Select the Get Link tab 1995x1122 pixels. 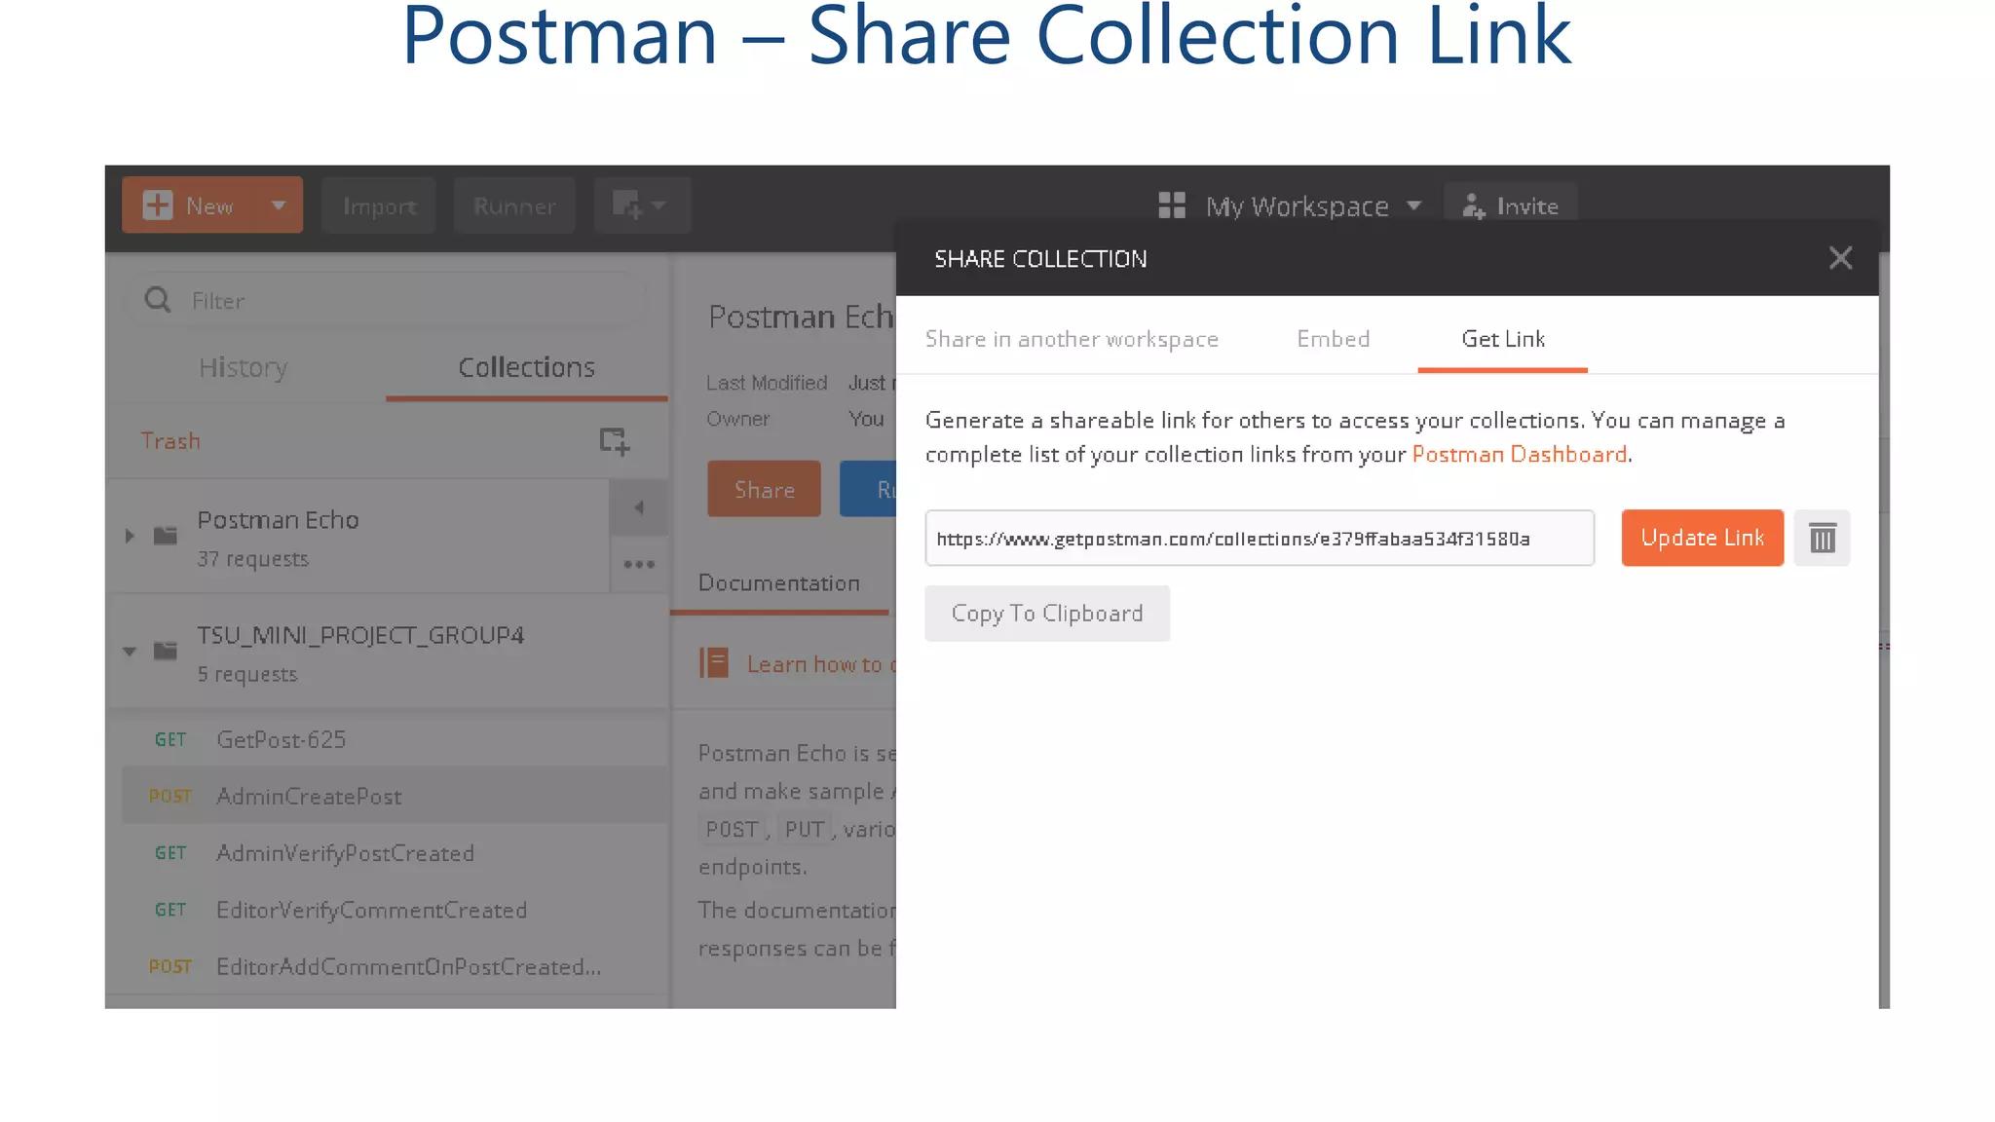pyautogui.click(x=1503, y=339)
